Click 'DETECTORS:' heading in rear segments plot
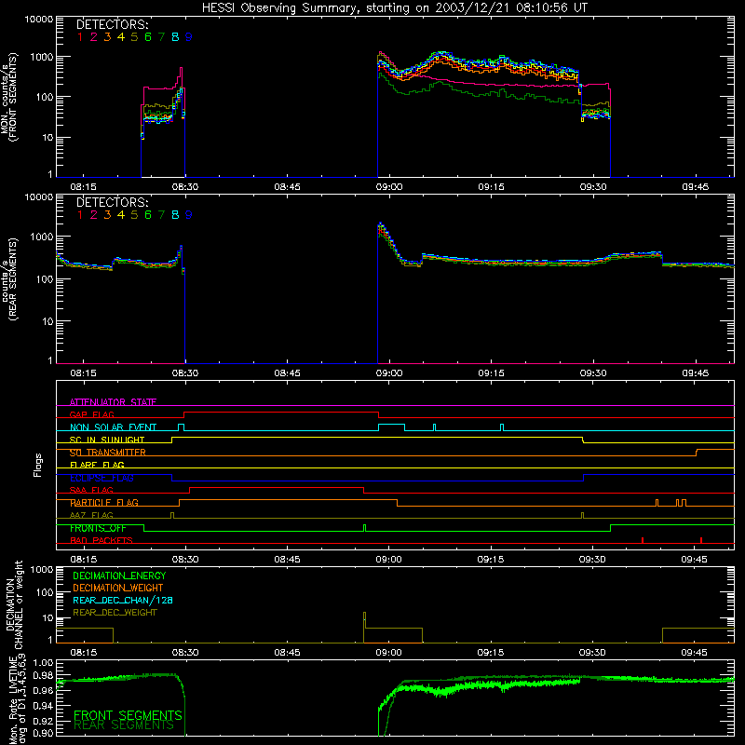Image resolution: width=745 pixels, height=745 pixels. tap(113, 202)
